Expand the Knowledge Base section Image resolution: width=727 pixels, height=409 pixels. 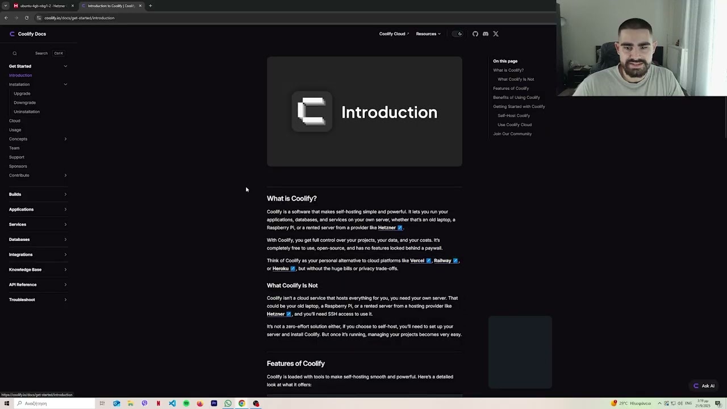37,270
